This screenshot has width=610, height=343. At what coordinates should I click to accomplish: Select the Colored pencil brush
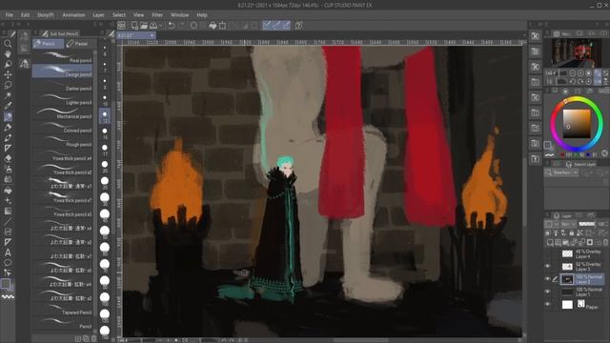coord(62,128)
